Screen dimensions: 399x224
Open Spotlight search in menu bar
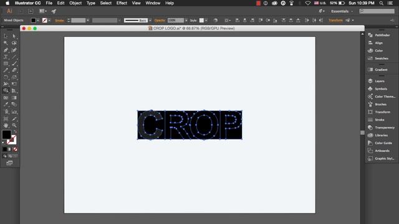pos(381,3)
